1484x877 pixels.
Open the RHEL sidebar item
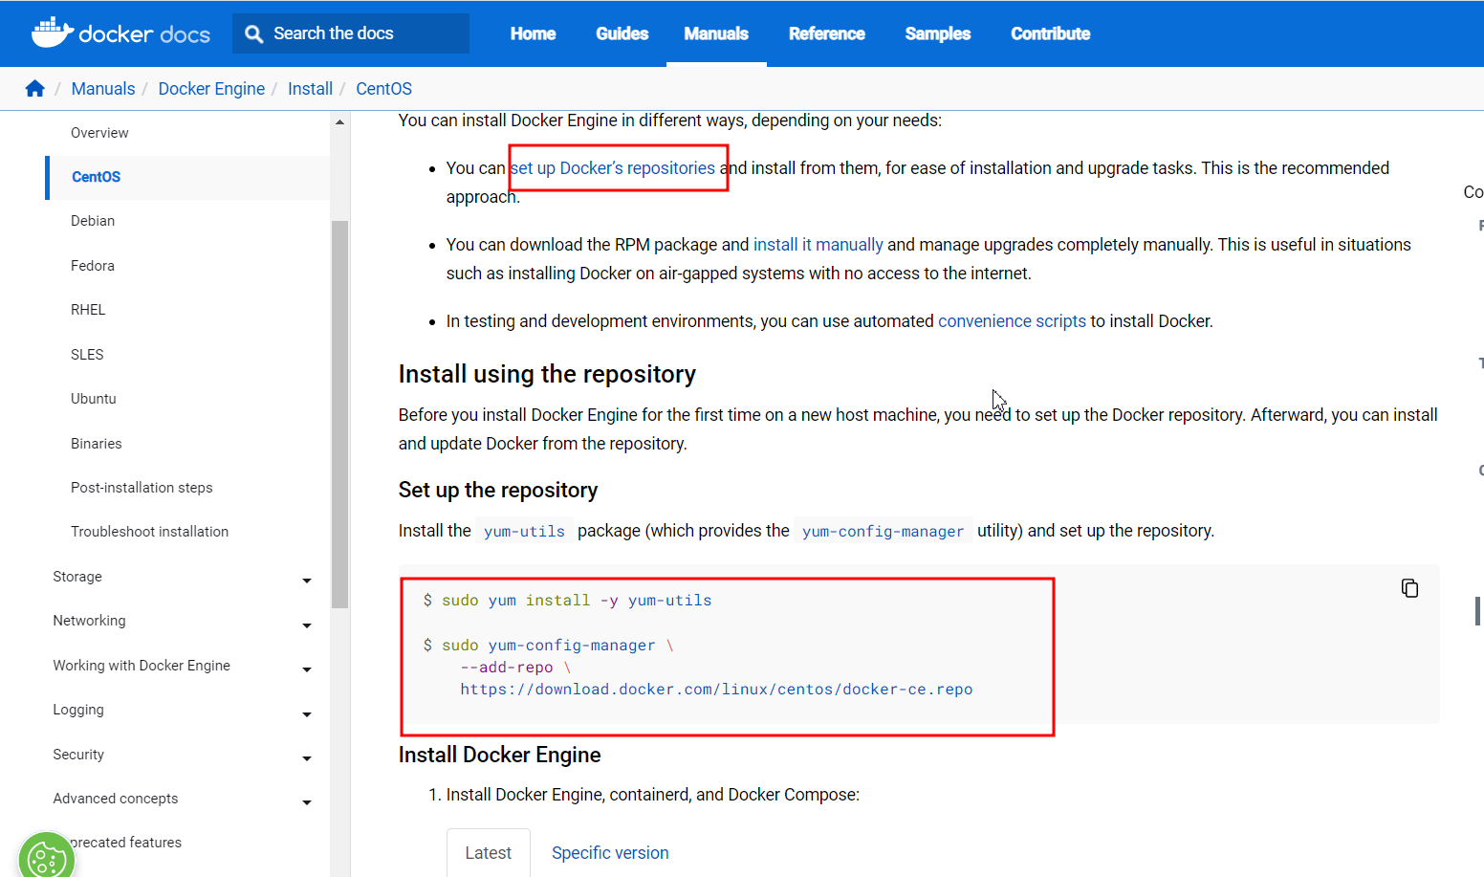(88, 310)
